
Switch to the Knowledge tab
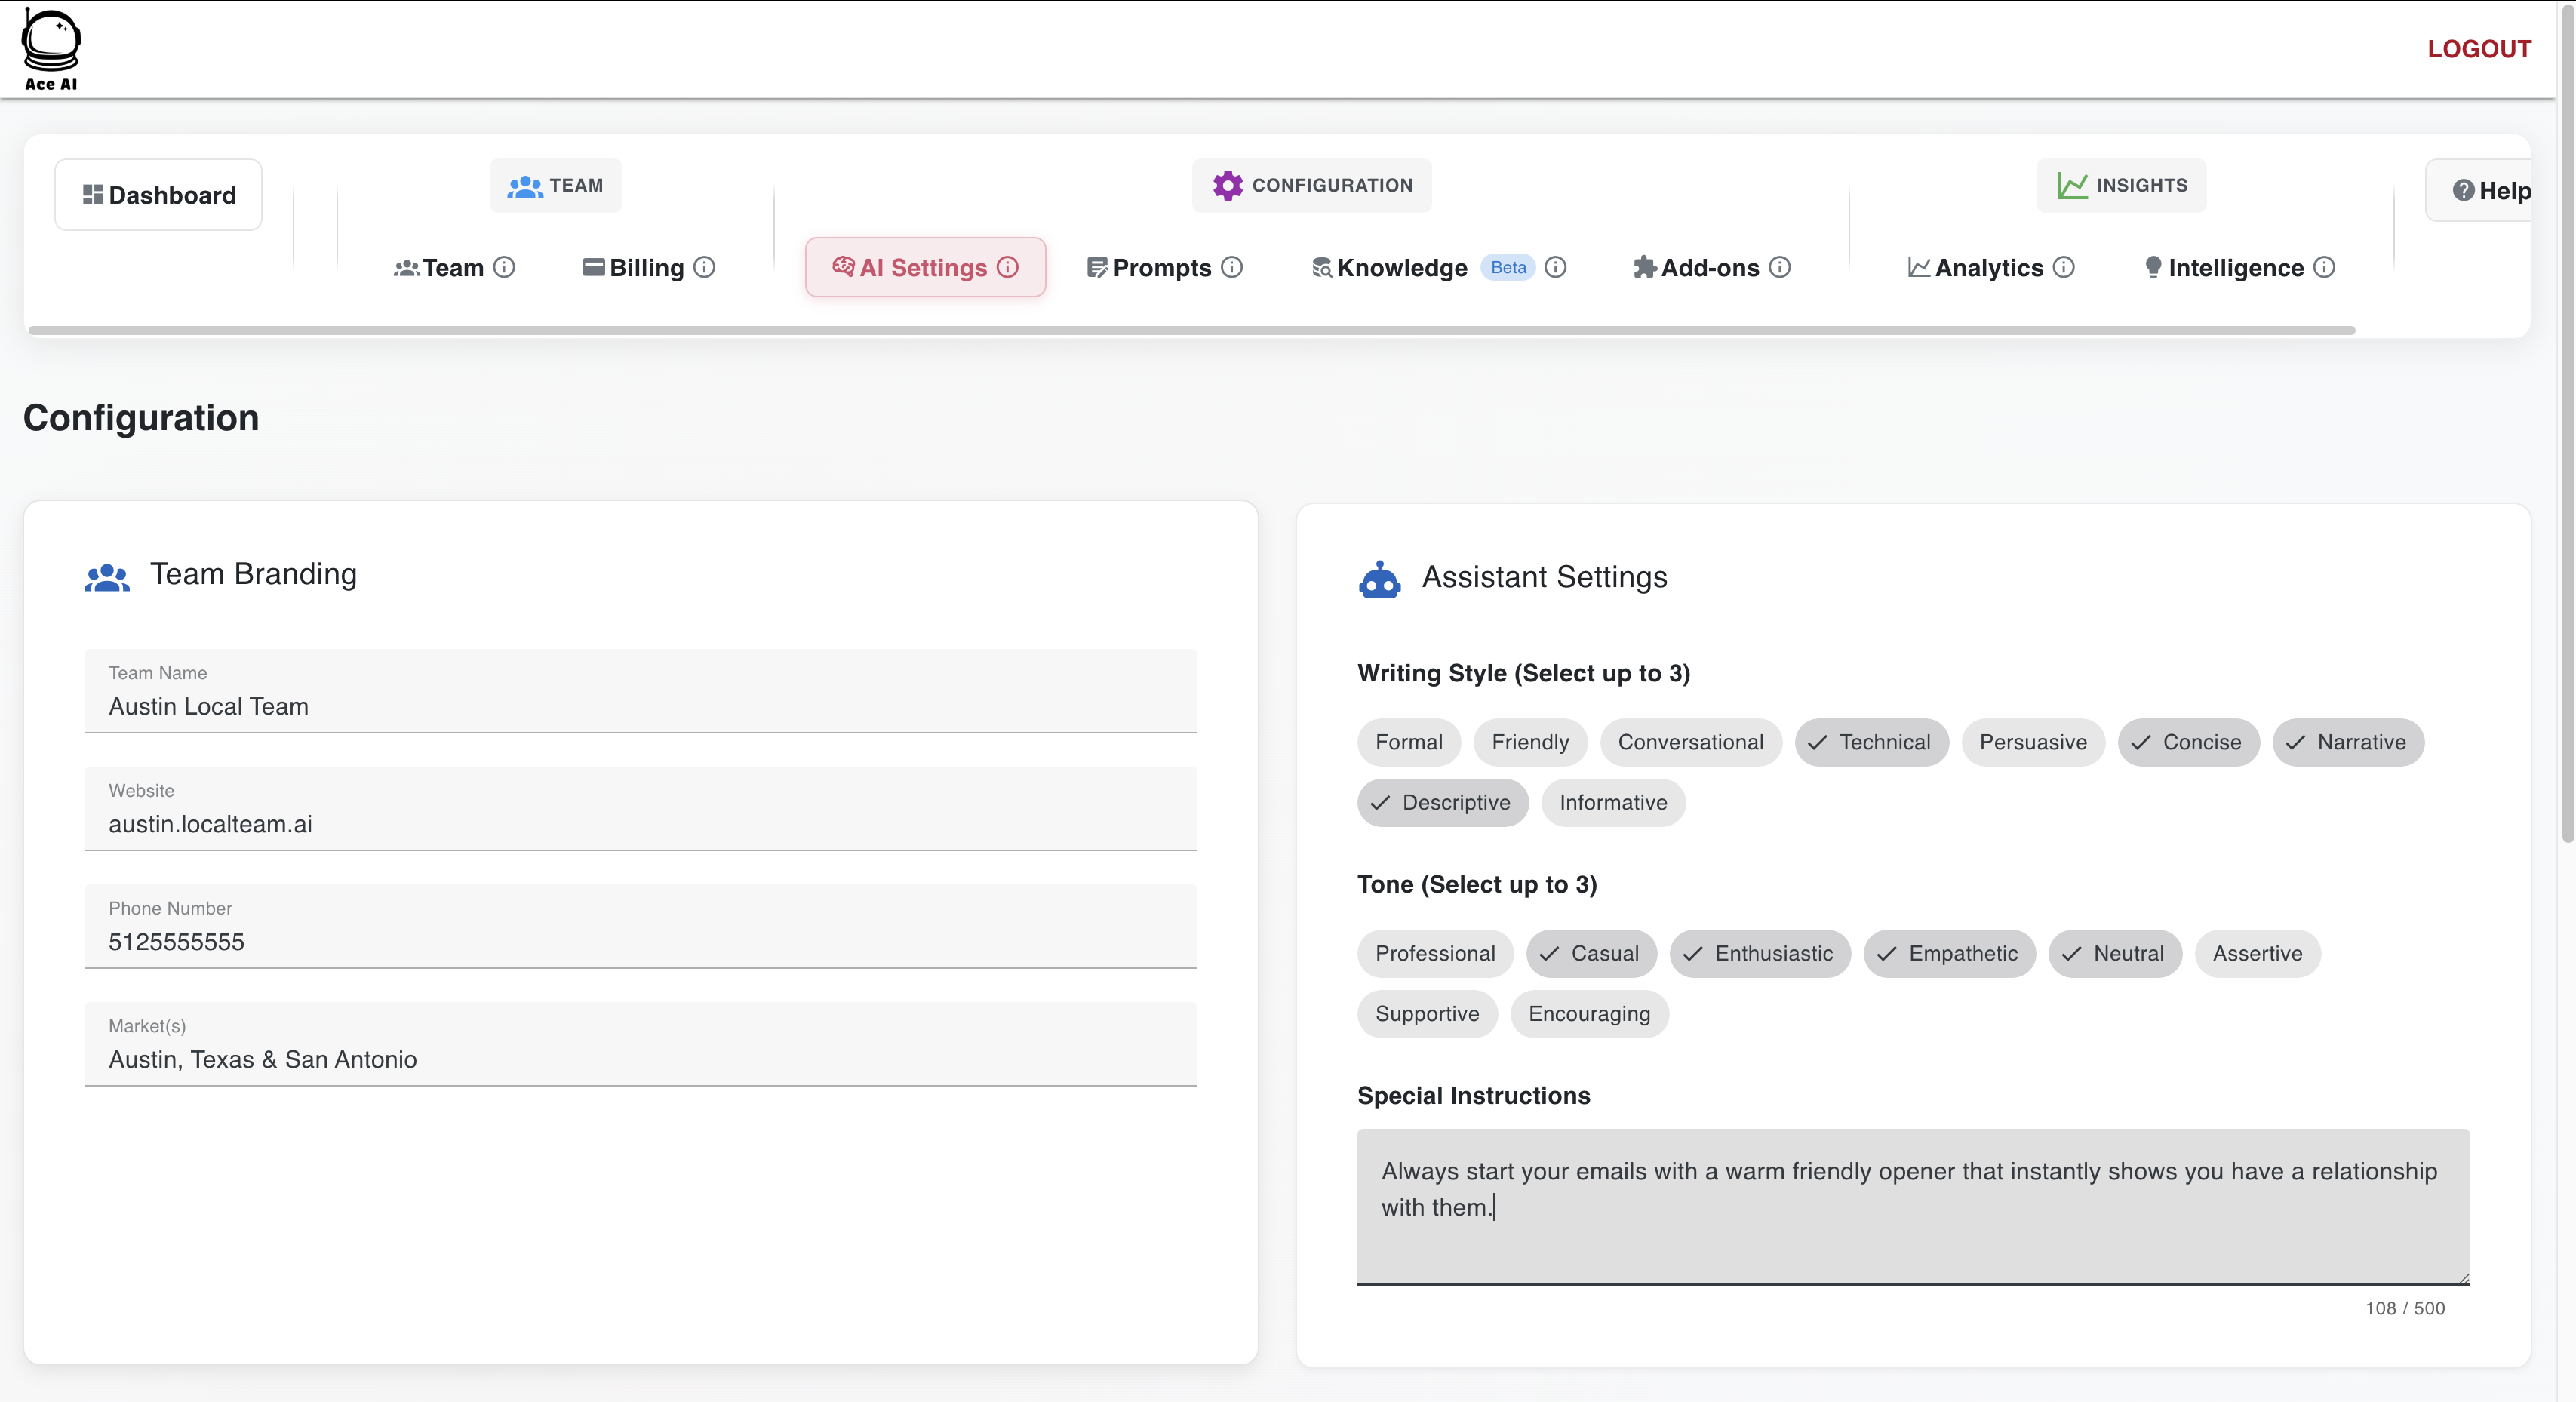[1401, 267]
